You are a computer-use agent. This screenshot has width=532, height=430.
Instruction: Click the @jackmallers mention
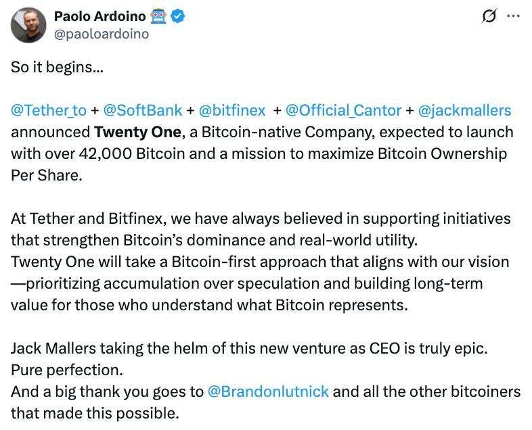click(x=464, y=110)
